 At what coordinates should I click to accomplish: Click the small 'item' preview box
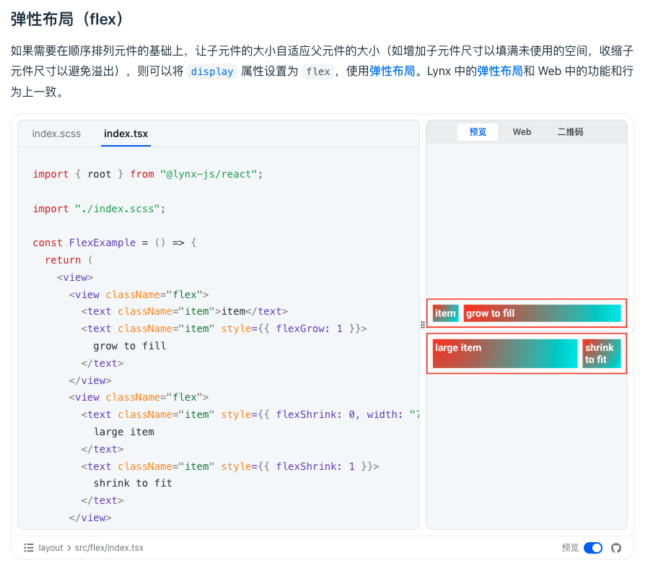click(x=446, y=313)
